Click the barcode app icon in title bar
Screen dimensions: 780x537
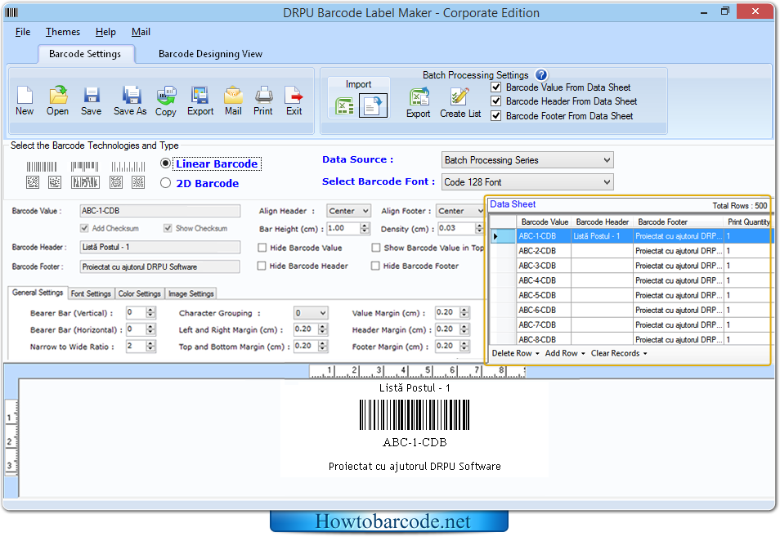11,12
